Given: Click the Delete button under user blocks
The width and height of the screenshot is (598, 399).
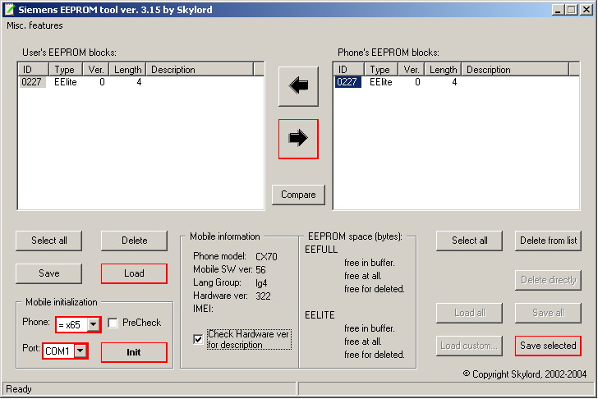Looking at the screenshot, I should pyautogui.click(x=134, y=241).
